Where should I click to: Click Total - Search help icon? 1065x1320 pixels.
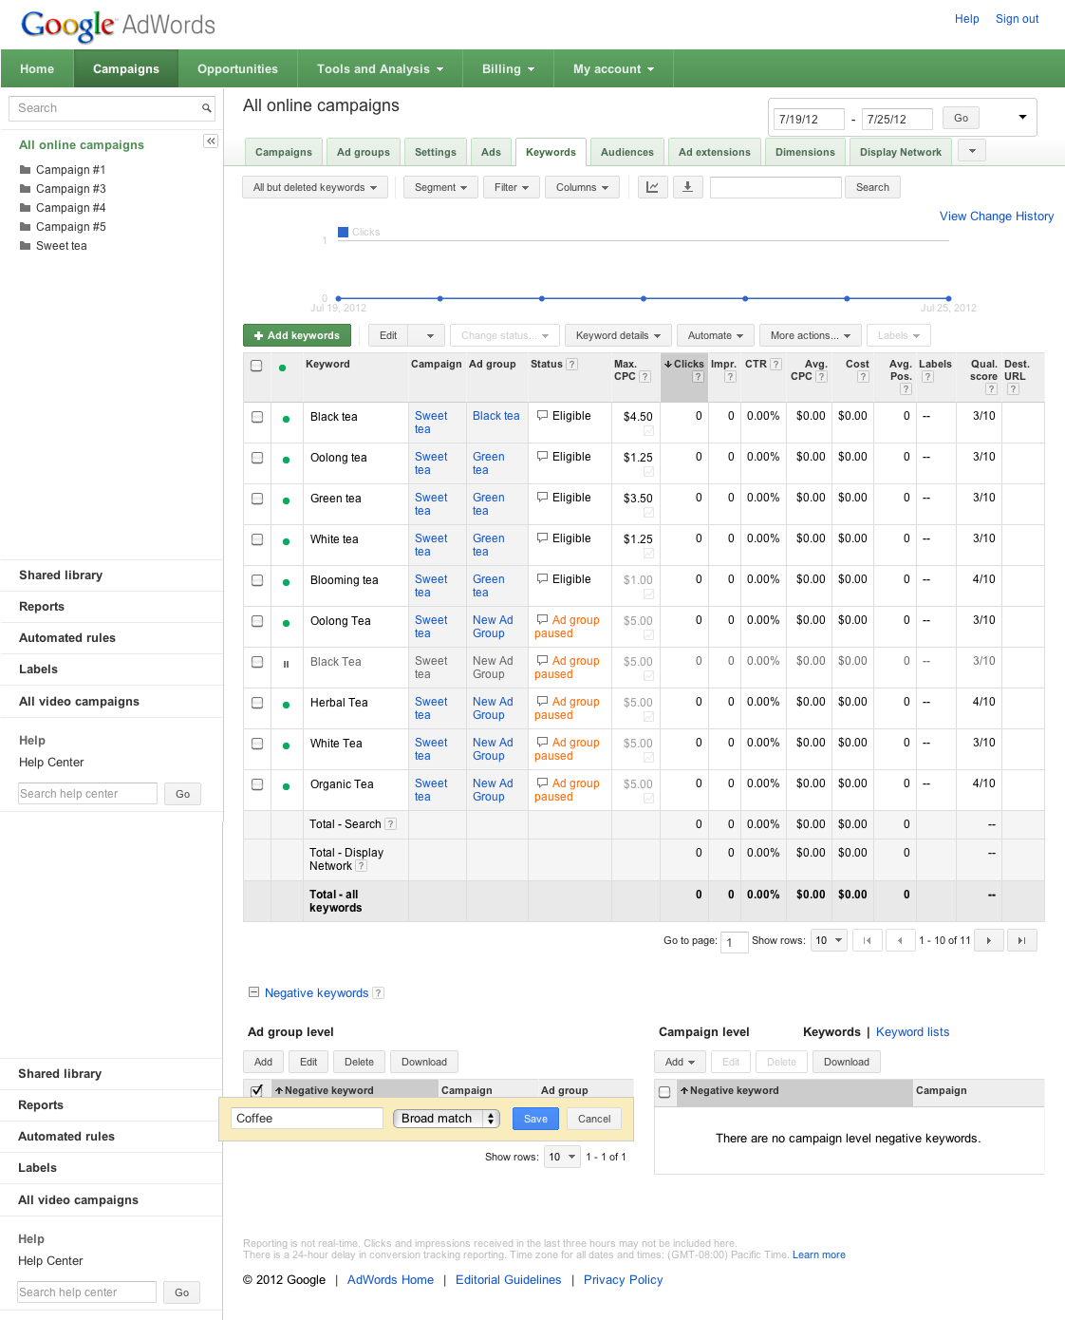point(390,824)
